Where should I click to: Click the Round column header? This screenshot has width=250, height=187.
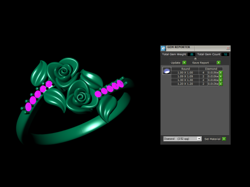pos(185,69)
